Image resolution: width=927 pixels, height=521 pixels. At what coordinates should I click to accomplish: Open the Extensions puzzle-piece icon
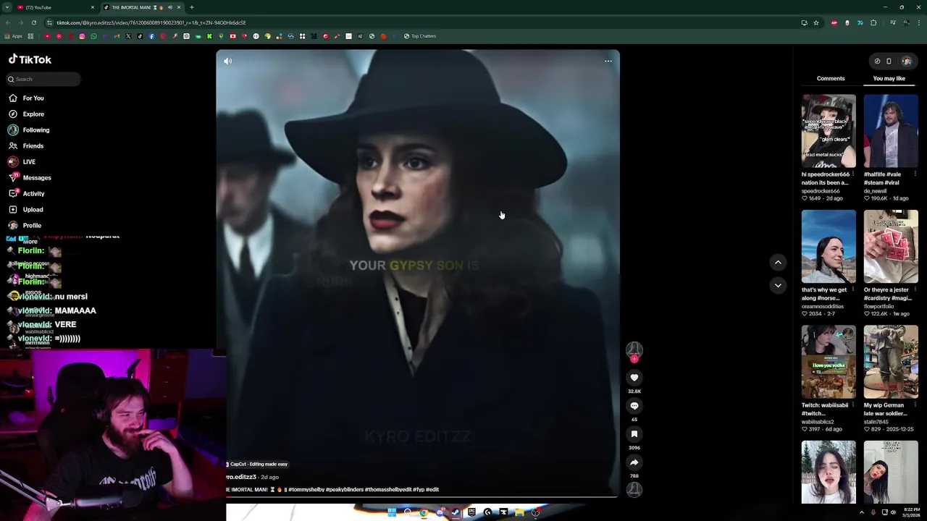(x=873, y=22)
